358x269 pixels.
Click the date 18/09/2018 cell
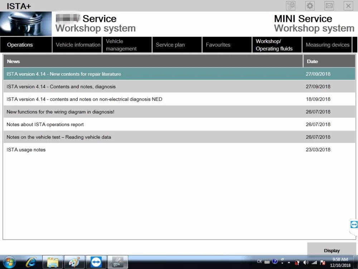[x=318, y=99]
